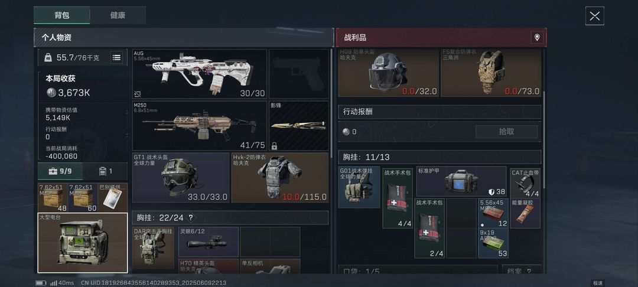Select the GT1 战术头盔 helmet
Screen dimensions: 638x287
[181, 177]
